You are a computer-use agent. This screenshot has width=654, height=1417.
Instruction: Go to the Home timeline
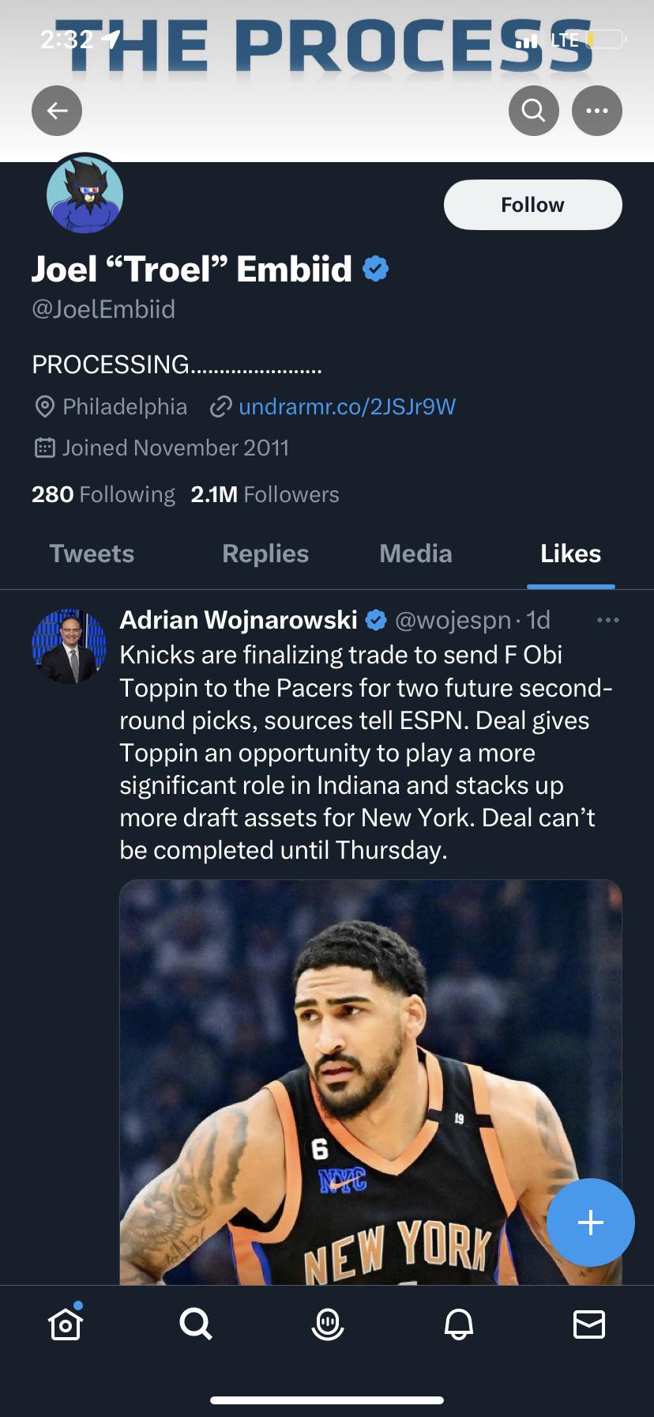pos(66,1324)
